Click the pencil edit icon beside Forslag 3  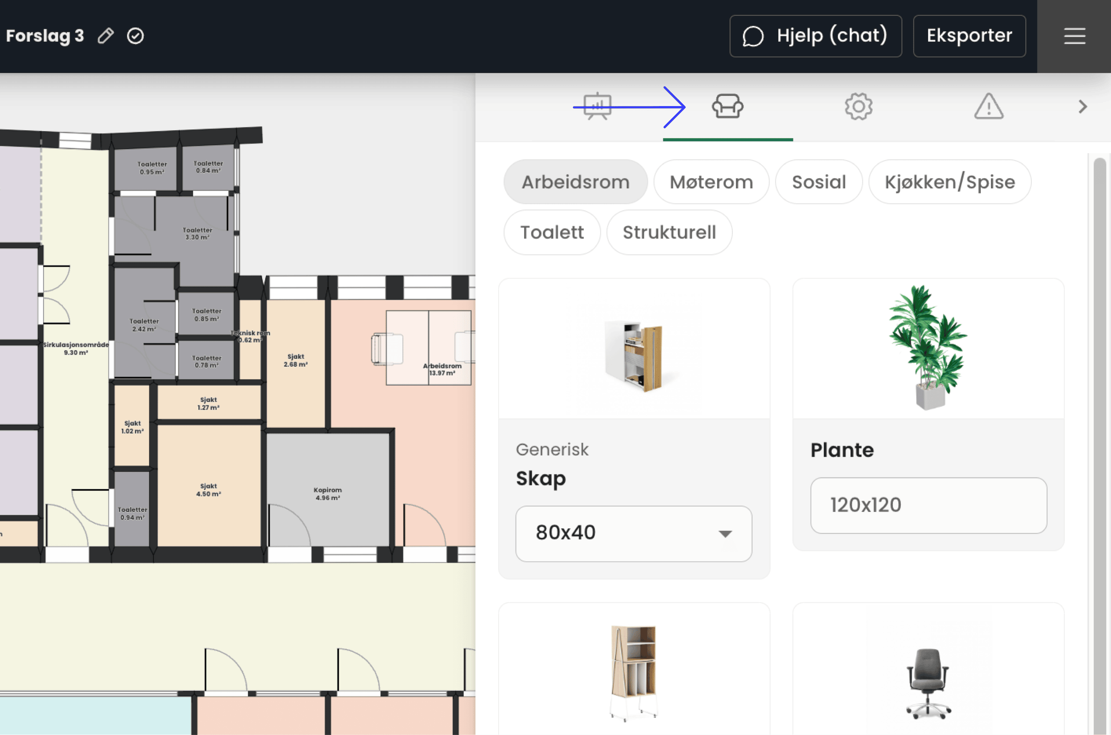pos(106,36)
